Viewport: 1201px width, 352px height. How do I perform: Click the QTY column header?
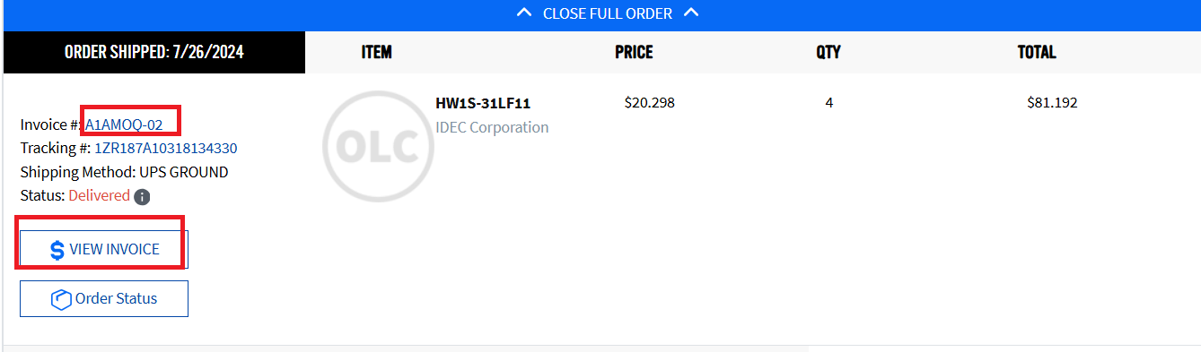click(828, 52)
